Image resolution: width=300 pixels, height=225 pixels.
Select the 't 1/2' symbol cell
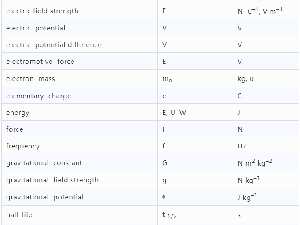195,214
